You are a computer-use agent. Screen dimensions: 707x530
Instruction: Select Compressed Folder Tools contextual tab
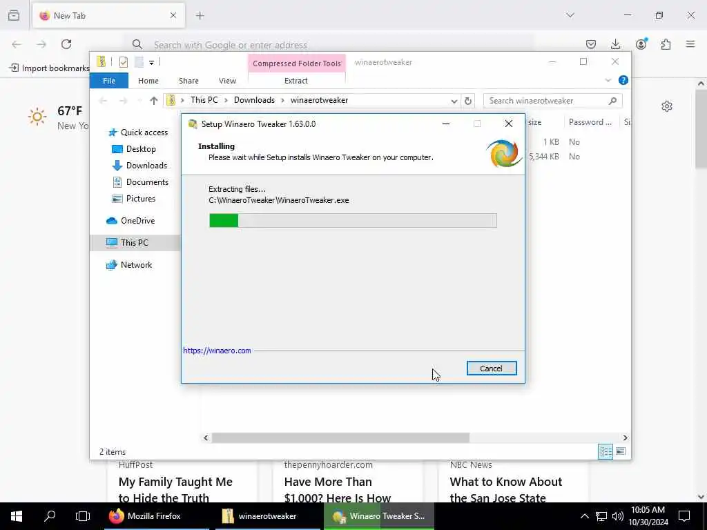click(297, 63)
